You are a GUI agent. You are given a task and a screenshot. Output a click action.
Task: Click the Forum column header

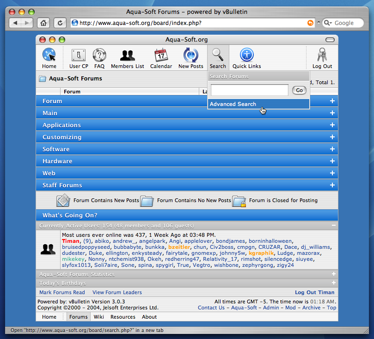click(72, 92)
